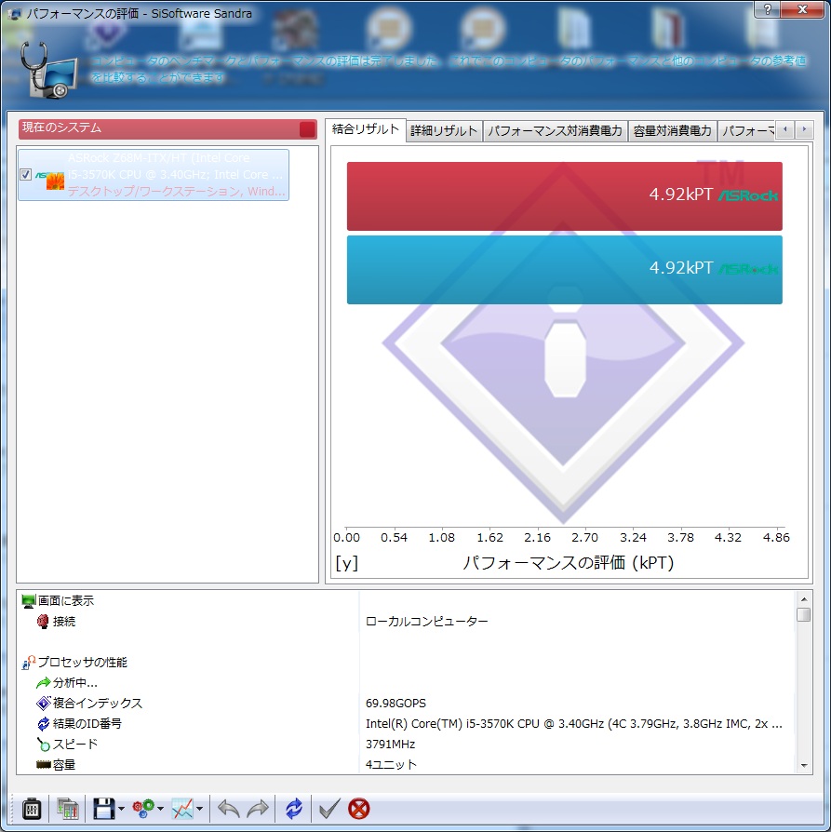This screenshot has height=832, width=831.
Task: Select the 結合リザルト tab
Action: click(x=365, y=129)
